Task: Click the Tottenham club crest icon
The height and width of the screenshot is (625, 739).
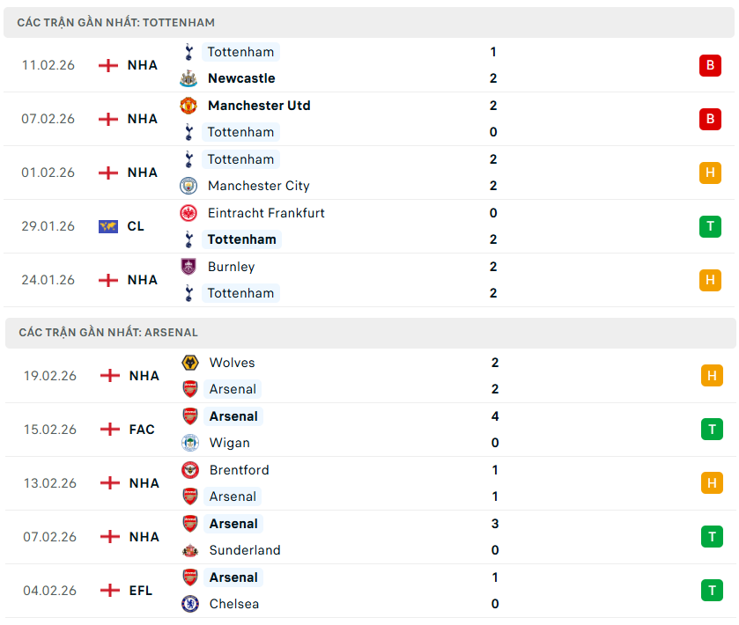Action: click(188, 53)
